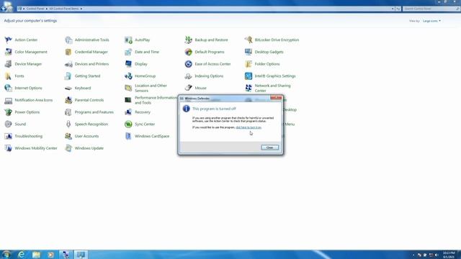Screen dimensions: 461x259
Task: Click the Back navigation arrow
Action: pyautogui.click(x=4, y=9)
